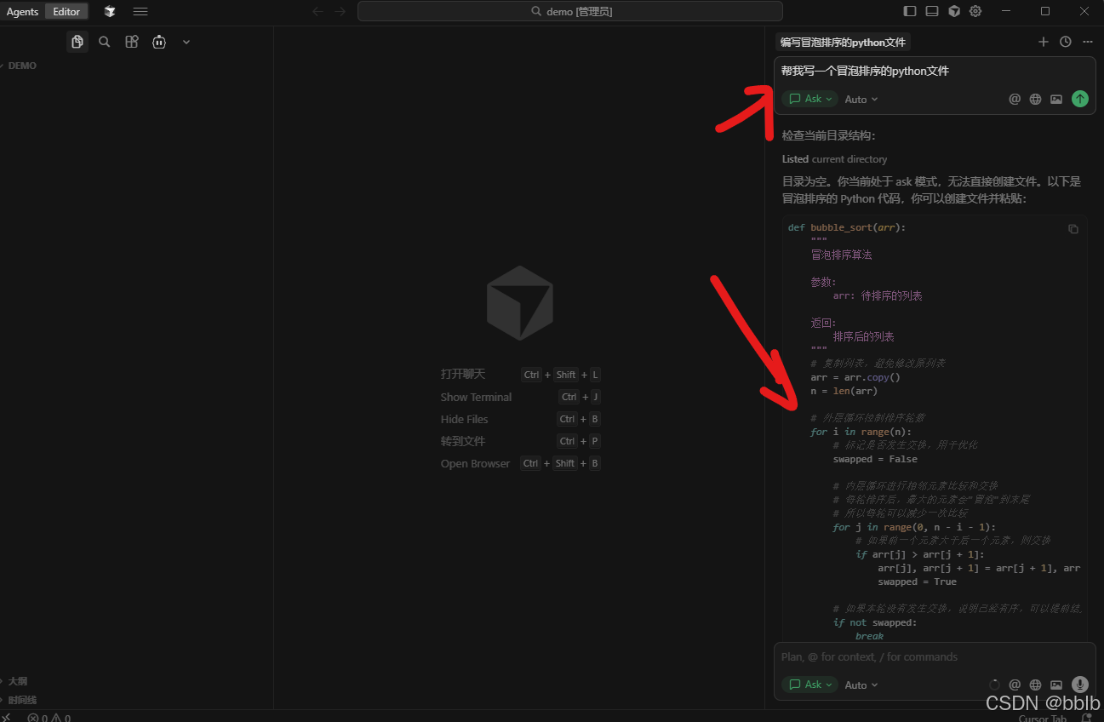
Task: Click green send arrow button
Action: click(1080, 99)
